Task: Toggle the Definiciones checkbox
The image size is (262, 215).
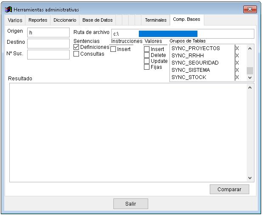Action: click(x=76, y=47)
